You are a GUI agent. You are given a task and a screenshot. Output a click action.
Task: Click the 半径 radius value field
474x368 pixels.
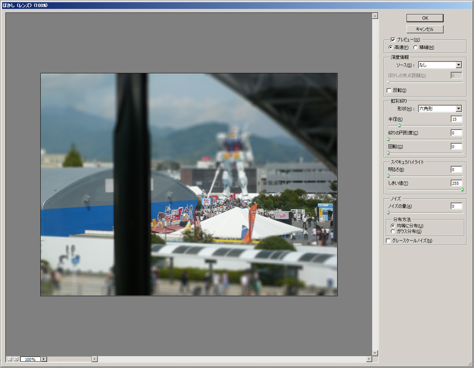(x=456, y=119)
